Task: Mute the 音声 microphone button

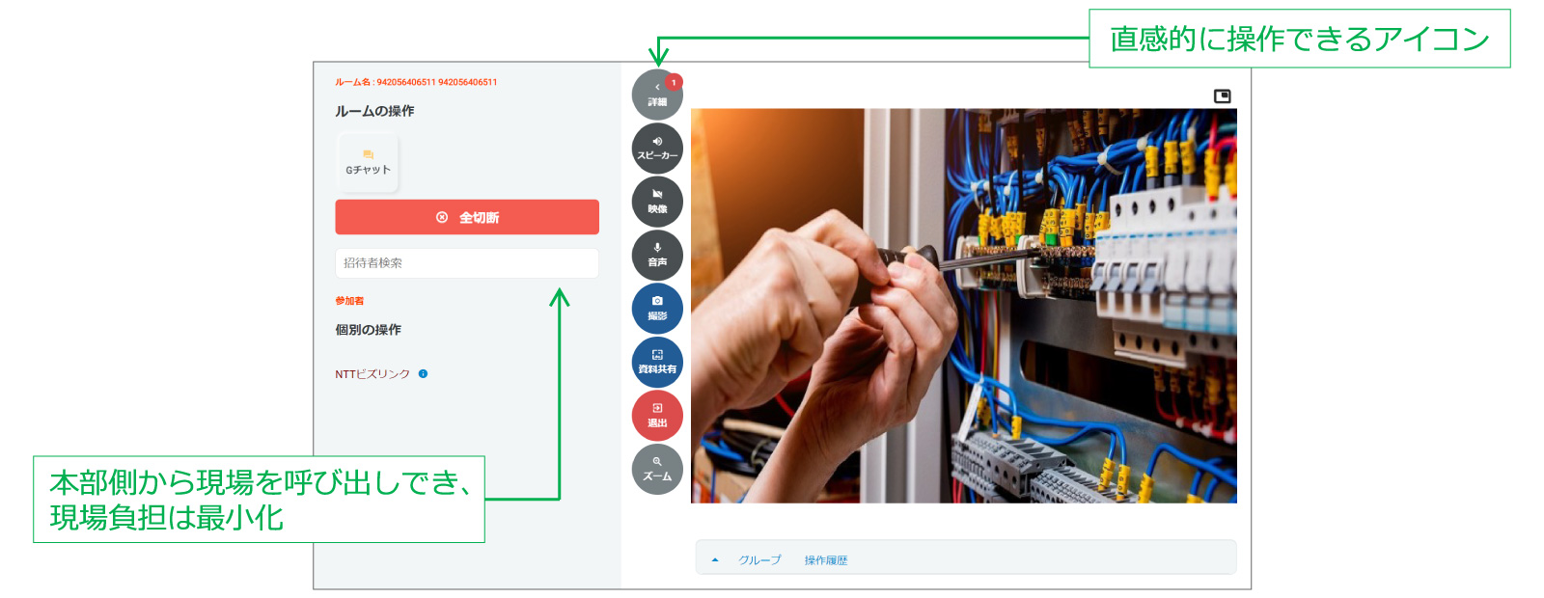Action: tap(656, 256)
